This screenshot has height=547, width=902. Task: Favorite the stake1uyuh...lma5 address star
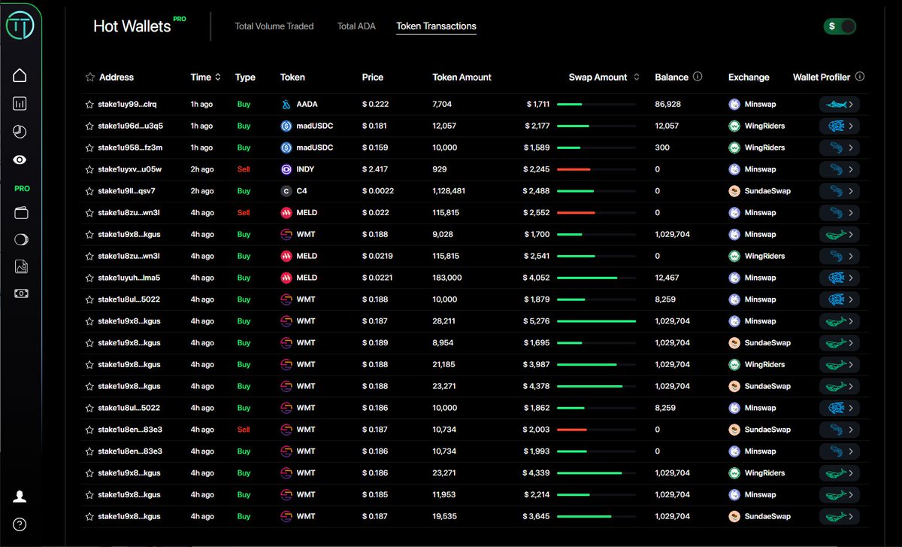pyautogui.click(x=89, y=278)
